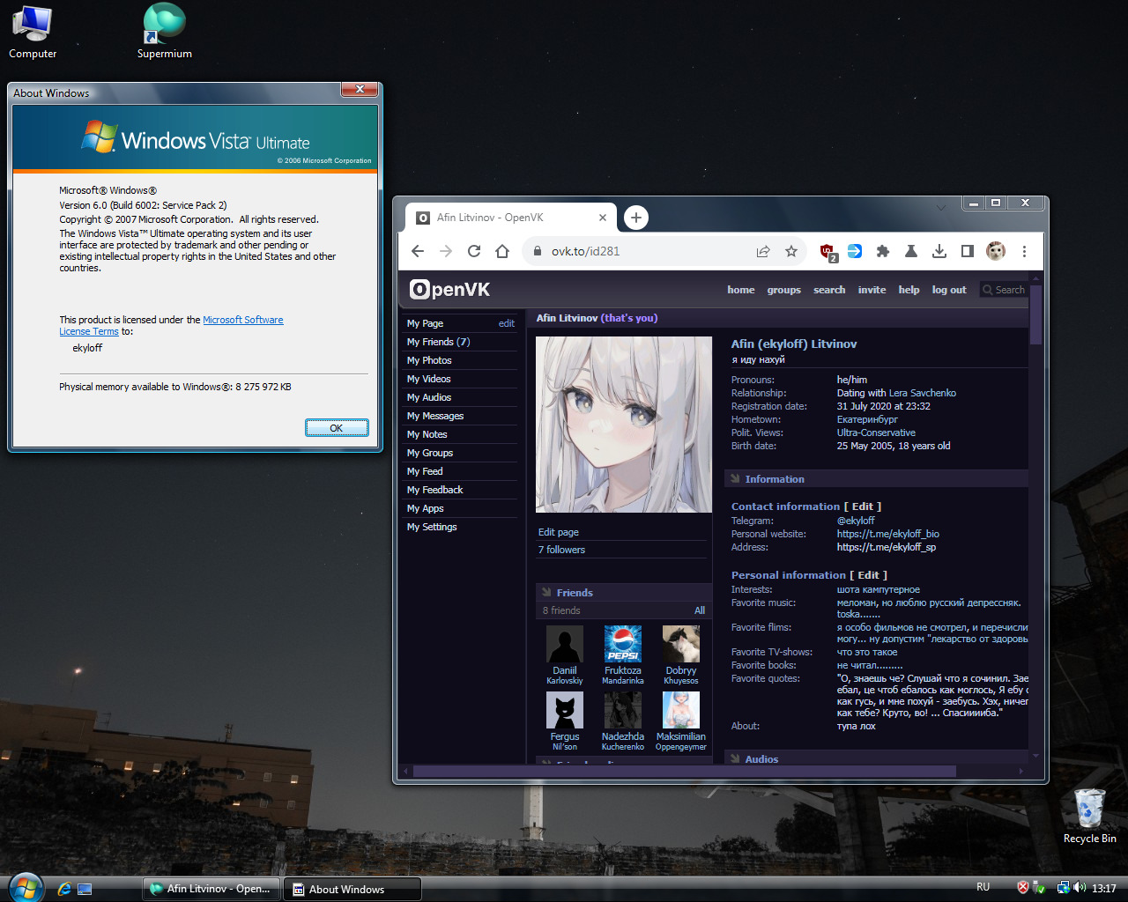Open the Chrome three-dot menu
This screenshot has width=1128, height=902.
tap(1024, 251)
